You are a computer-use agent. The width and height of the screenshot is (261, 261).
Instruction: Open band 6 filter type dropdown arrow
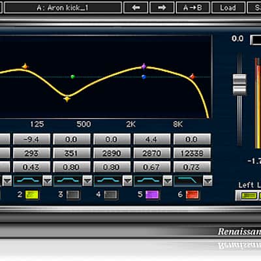(x=207, y=181)
